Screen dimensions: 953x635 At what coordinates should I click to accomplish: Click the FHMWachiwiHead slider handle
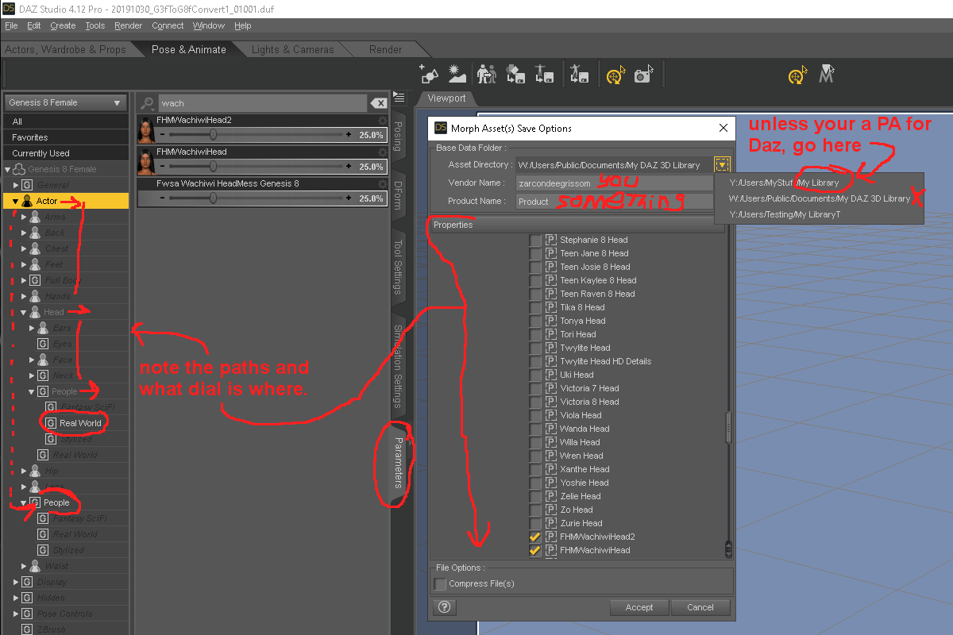point(213,167)
